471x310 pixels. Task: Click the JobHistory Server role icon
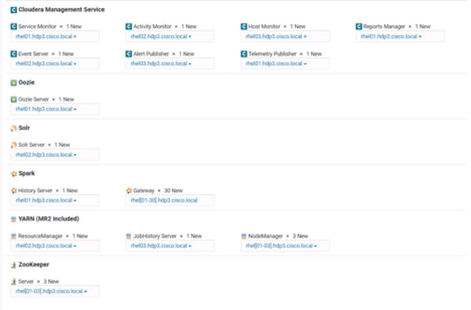click(129, 236)
